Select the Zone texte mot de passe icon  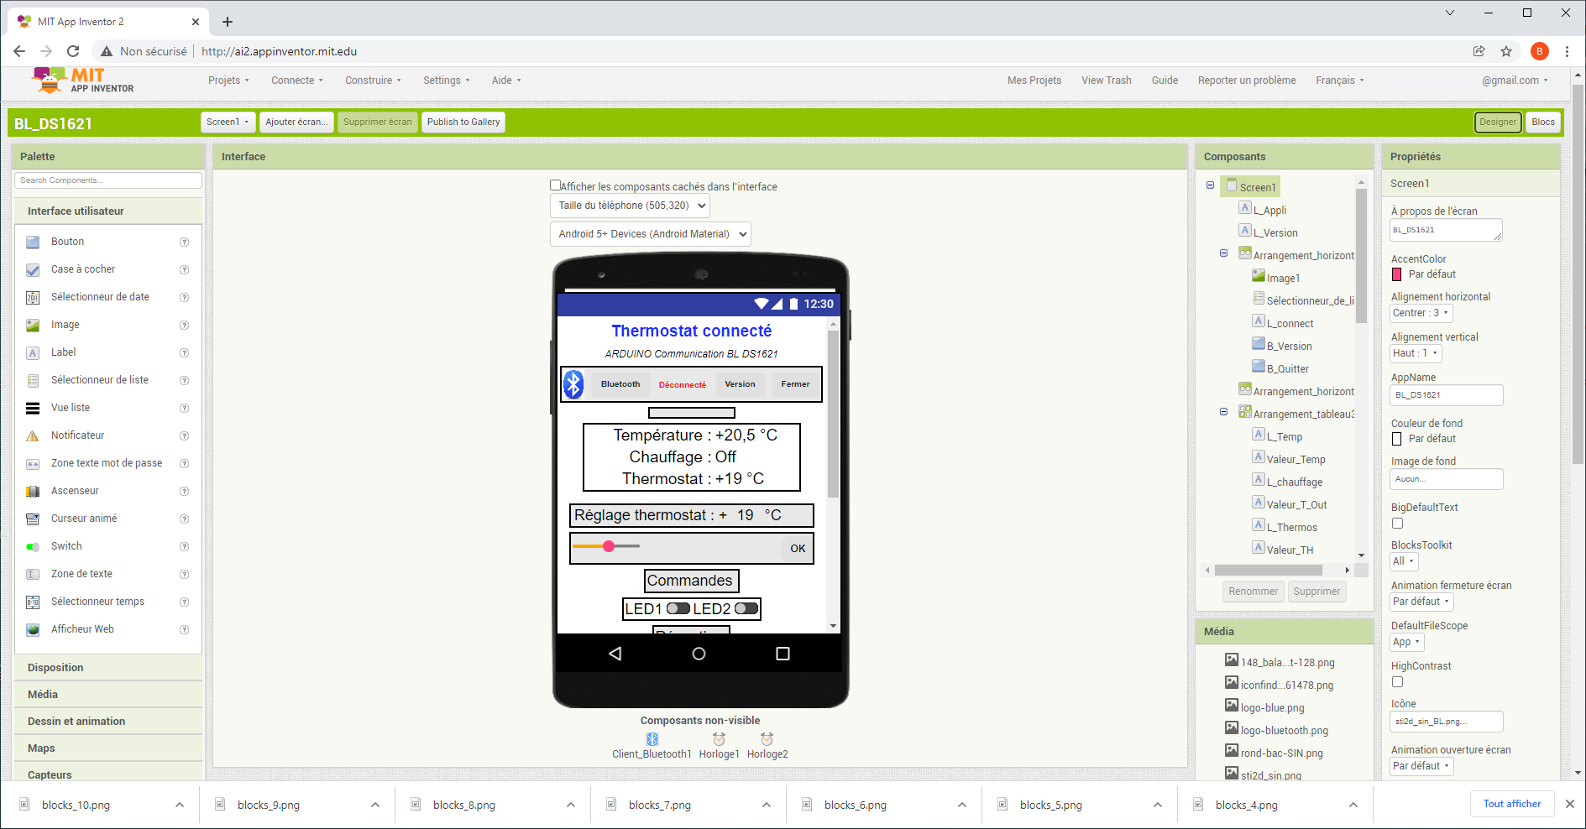pyautogui.click(x=33, y=464)
